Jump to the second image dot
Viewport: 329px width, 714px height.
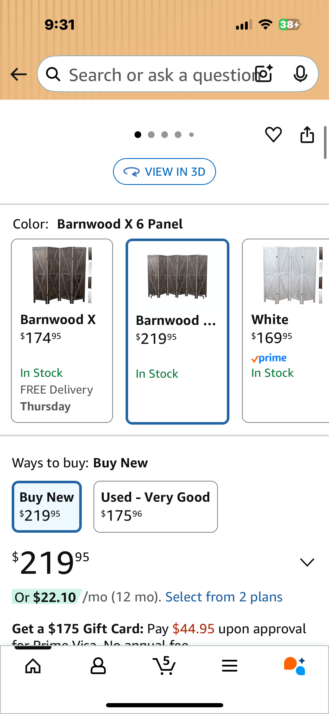click(151, 135)
